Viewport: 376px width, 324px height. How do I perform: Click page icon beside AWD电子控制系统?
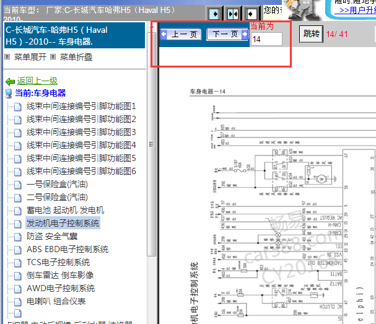click(x=17, y=289)
